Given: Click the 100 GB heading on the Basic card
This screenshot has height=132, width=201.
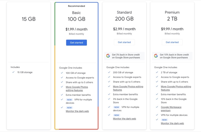Looking at the screenshot, I should click(x=76, y=19).
